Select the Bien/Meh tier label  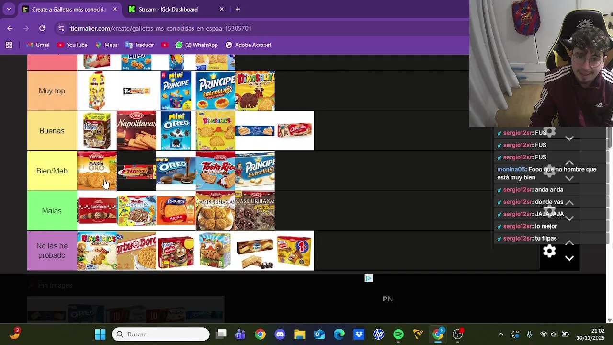[x=52, y=171]
